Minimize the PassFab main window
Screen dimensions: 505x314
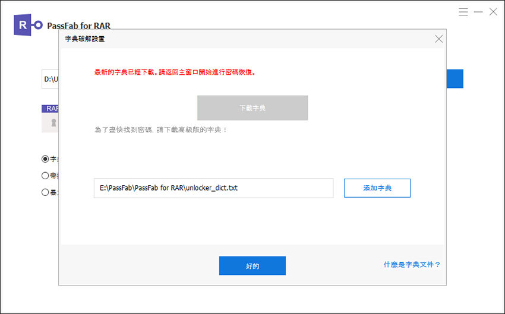[x=478, y=12]
